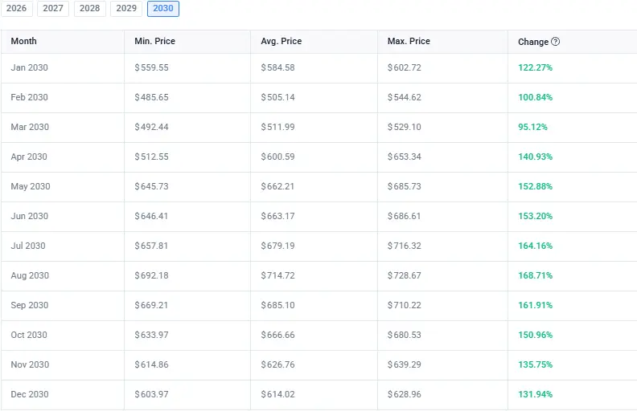The height and width of the screenshot is (411, 637).
Task: Select the Jan 2030 row label
Action: click(29, 67)
